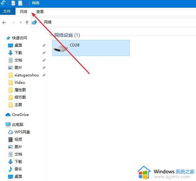Image resolution: width=196 pixels, height=181 pixels.
Task: Click the 视频 film icon
Action: tap(11, 140)
